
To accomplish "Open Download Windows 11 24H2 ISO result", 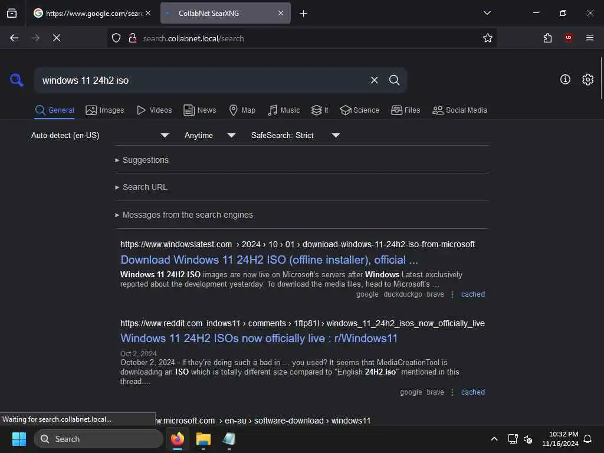I will click(x=269, y=260).
